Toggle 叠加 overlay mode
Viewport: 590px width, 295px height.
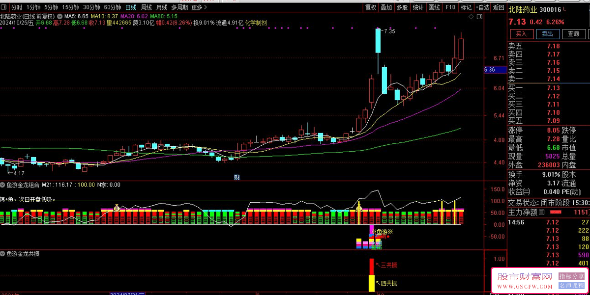click(x=386, y=7)
